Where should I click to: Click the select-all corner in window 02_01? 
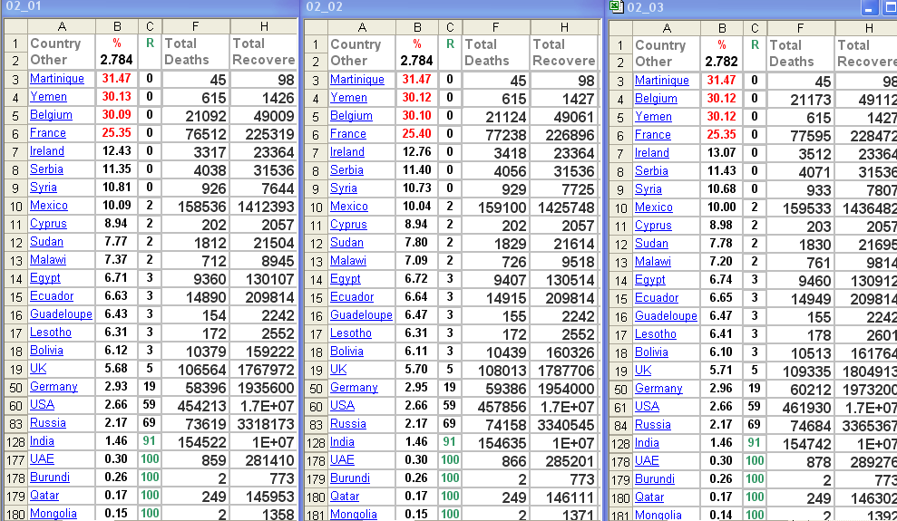click(15, 26)
